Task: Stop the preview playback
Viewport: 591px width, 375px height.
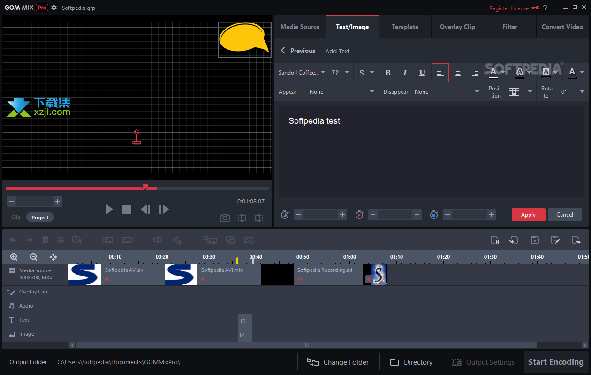Action: coord(127,209)
